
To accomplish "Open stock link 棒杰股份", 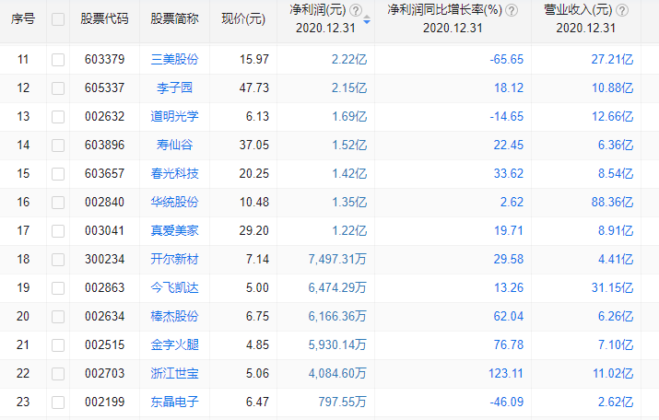I will click(x=174, y=316).
